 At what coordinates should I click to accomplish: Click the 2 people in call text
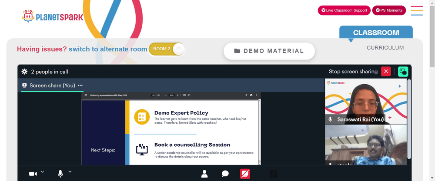pyautogui.click(x=50, y=72)
